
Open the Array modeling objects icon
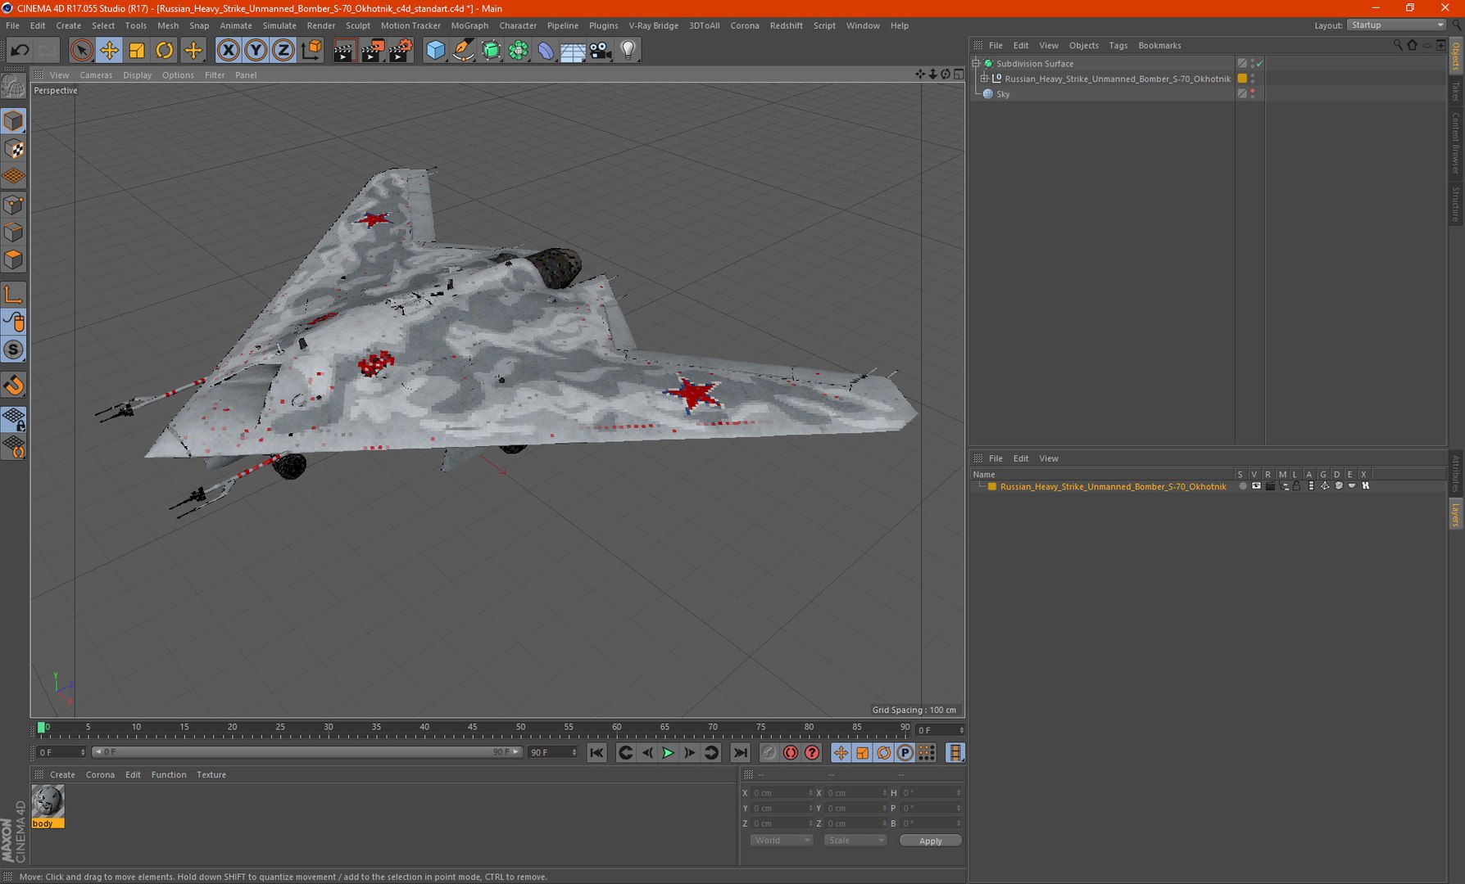coord(519,51)
